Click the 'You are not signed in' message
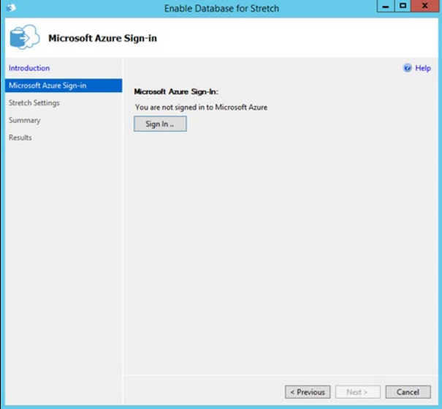 pos(201,108)
